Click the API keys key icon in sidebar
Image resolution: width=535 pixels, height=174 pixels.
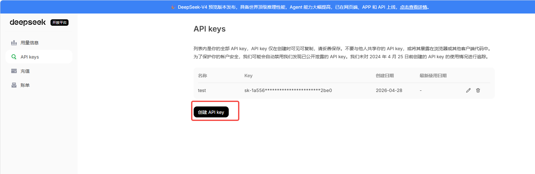14,57
